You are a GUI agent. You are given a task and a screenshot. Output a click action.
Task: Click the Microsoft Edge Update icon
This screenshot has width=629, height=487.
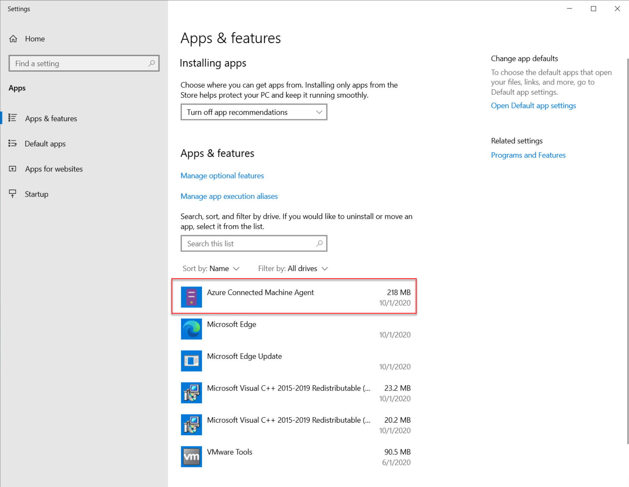[x=191, y=361]
